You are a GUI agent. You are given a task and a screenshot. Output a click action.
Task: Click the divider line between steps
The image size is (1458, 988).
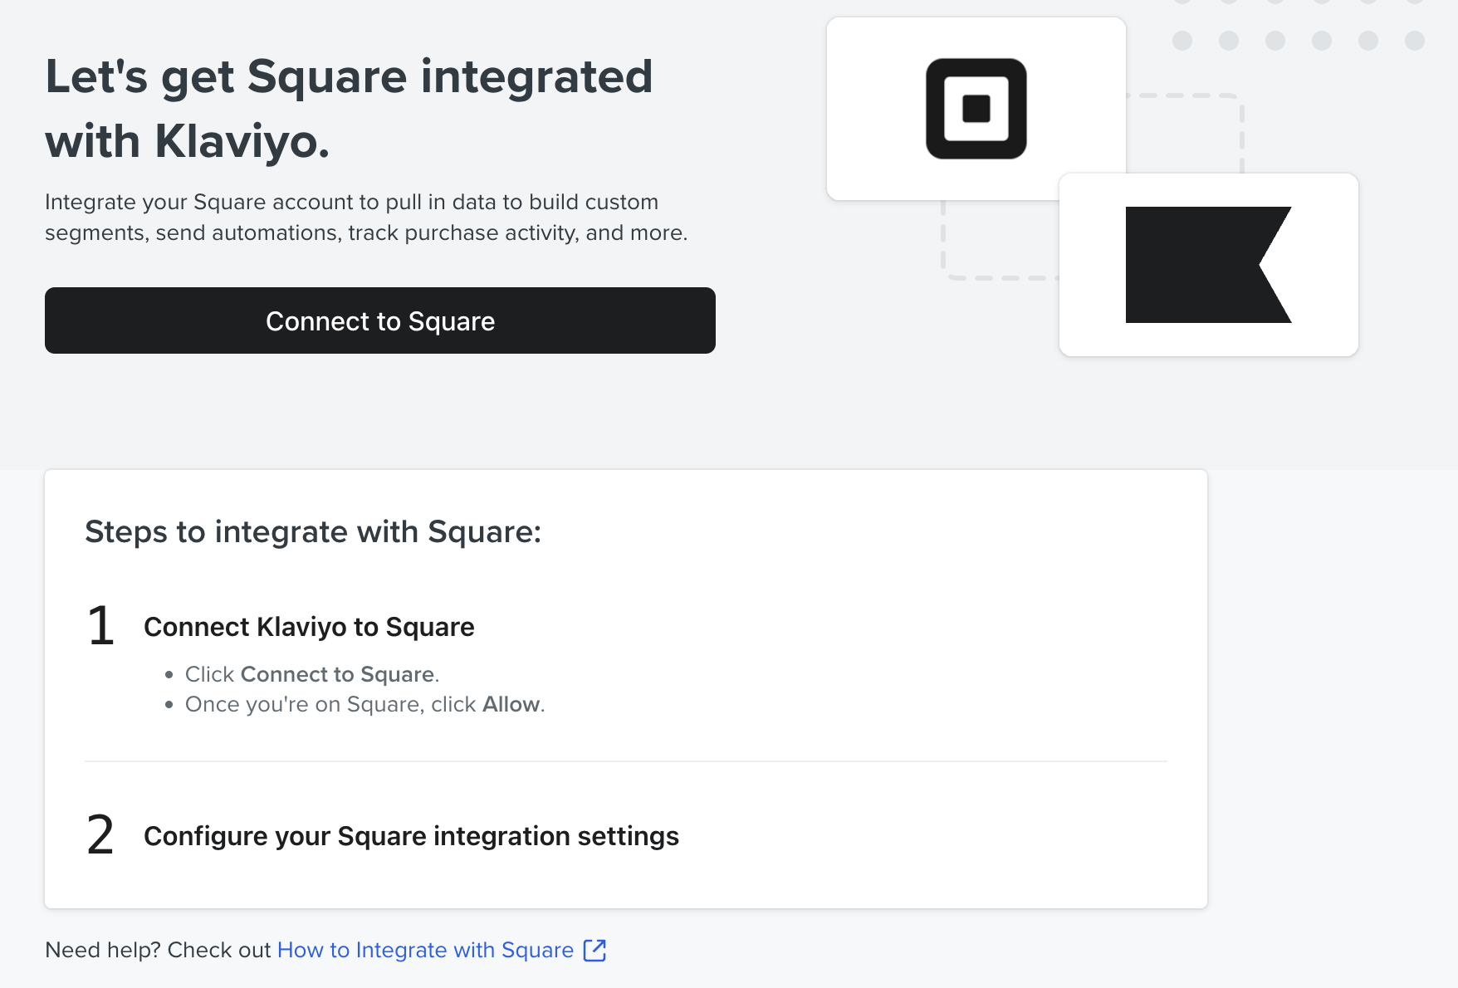[625, 761]
